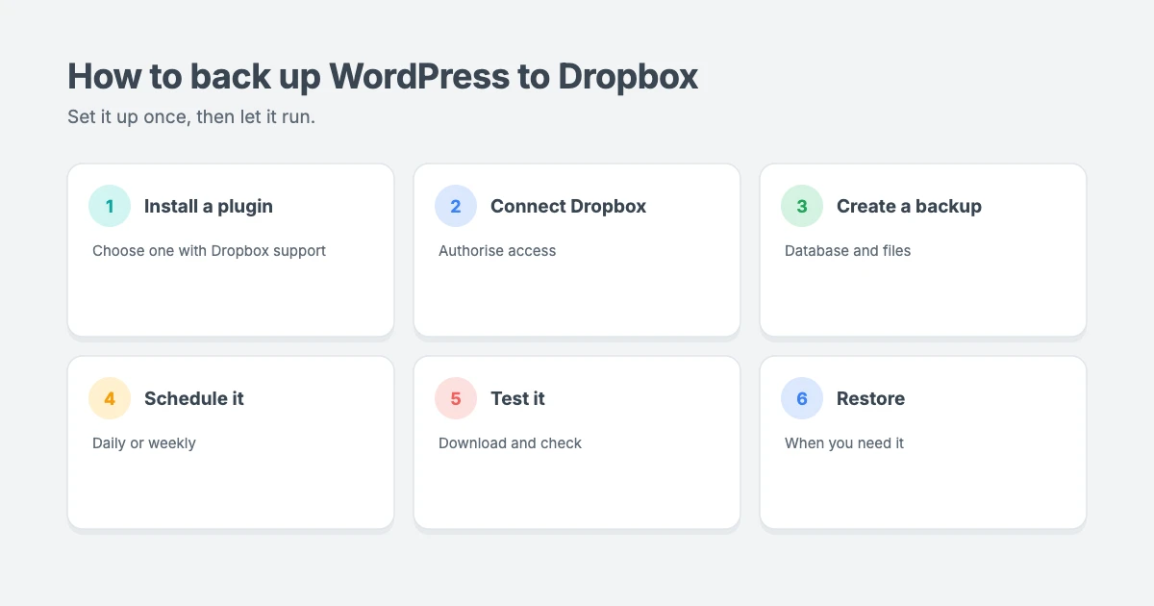This screenshot has height=606, width=1154.
Task: Select the 'Install a plugin' heading
Action: pos(209,206)
